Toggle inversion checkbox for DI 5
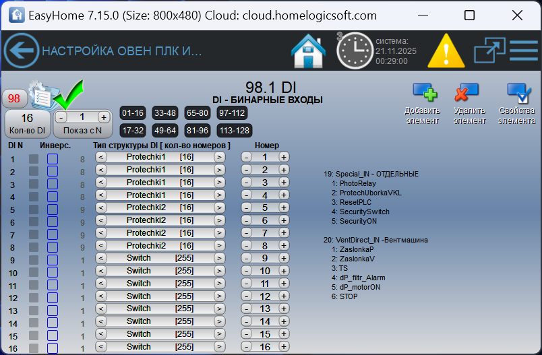Screen dimensions: 542x355 pos(53,209)
